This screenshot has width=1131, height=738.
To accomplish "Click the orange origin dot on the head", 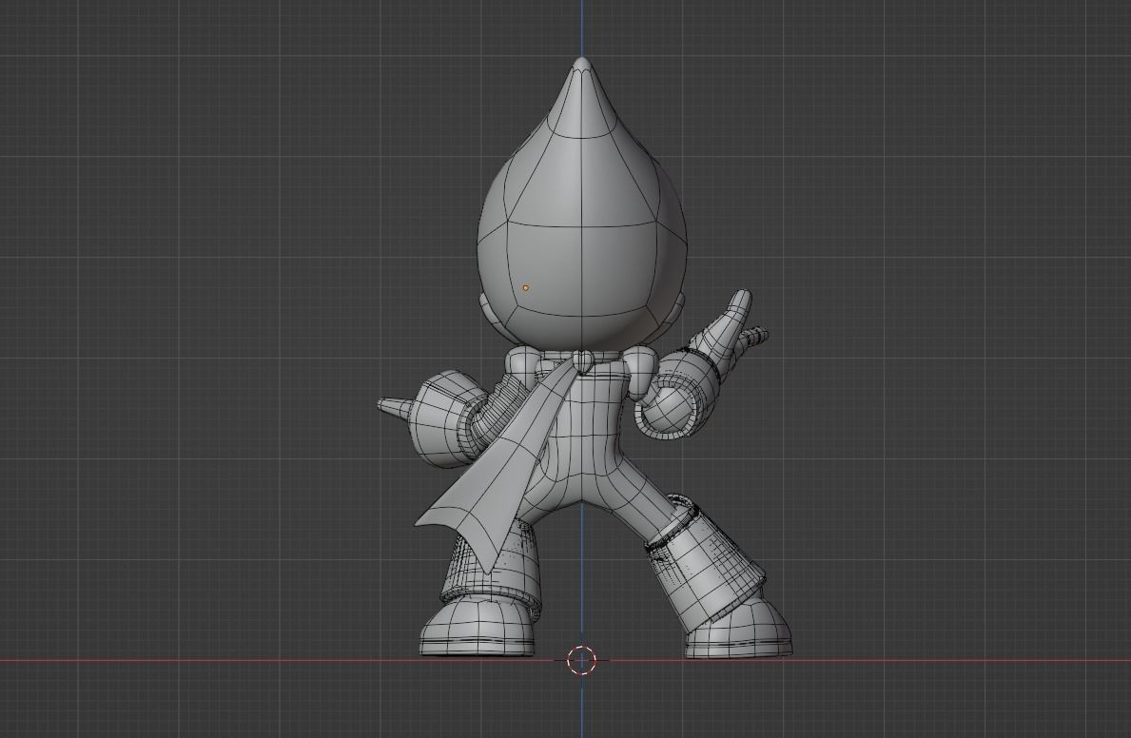I will tap(525, 288).
